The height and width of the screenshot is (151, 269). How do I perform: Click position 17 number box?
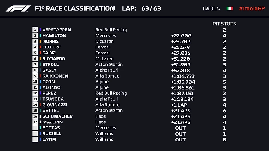(x=35, y=122)
